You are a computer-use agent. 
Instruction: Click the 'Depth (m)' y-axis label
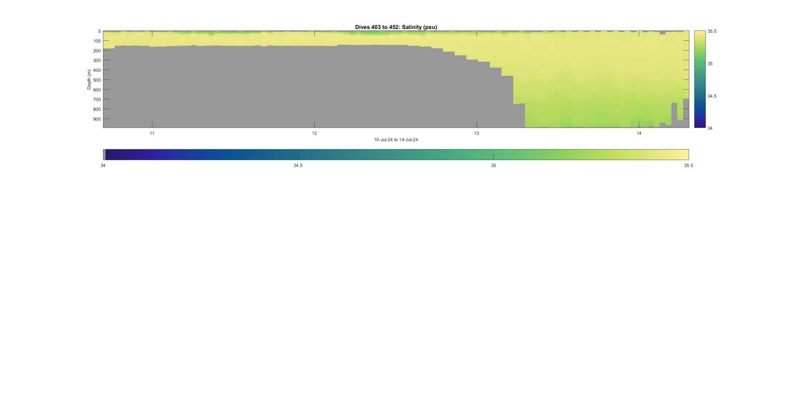88,79
